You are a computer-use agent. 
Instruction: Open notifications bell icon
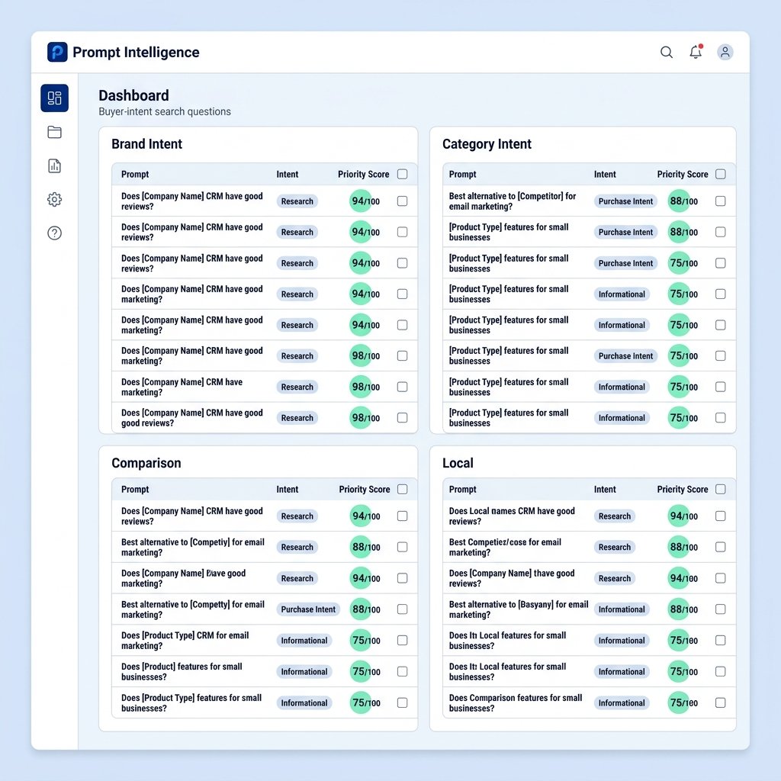[x=696, y=51]
